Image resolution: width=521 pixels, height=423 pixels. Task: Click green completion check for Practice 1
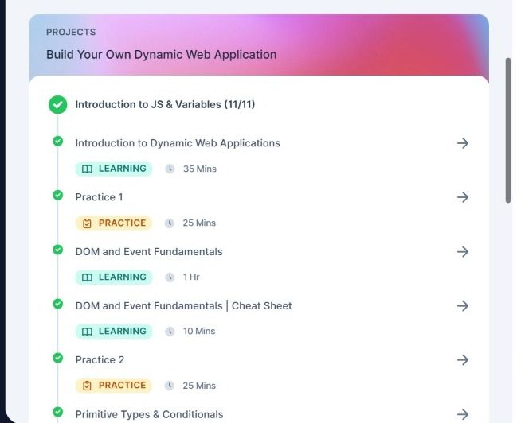[x=57, y=196]
